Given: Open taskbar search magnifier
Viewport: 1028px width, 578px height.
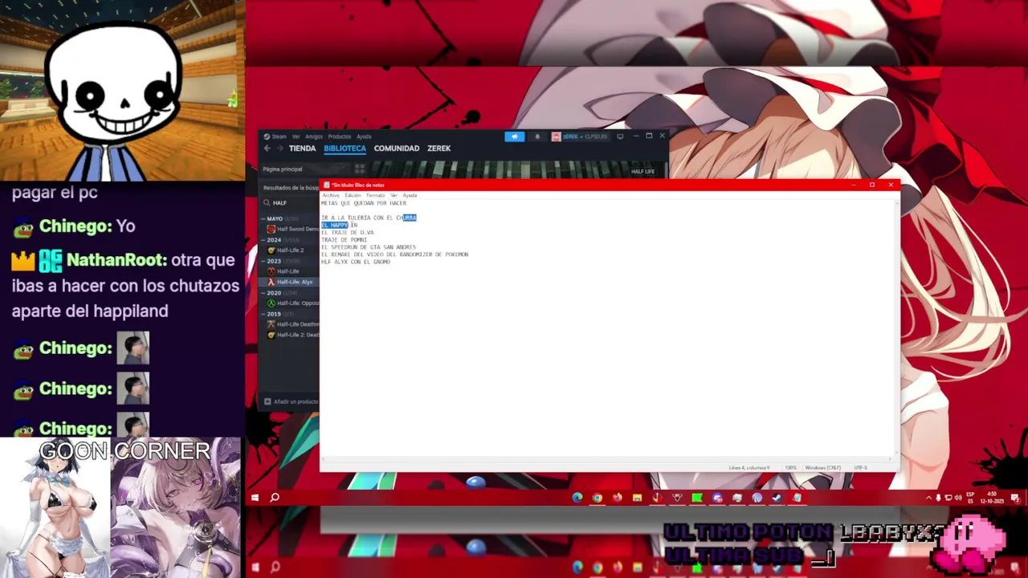Looking at the screenshot, I should click(x=275, y=498).
